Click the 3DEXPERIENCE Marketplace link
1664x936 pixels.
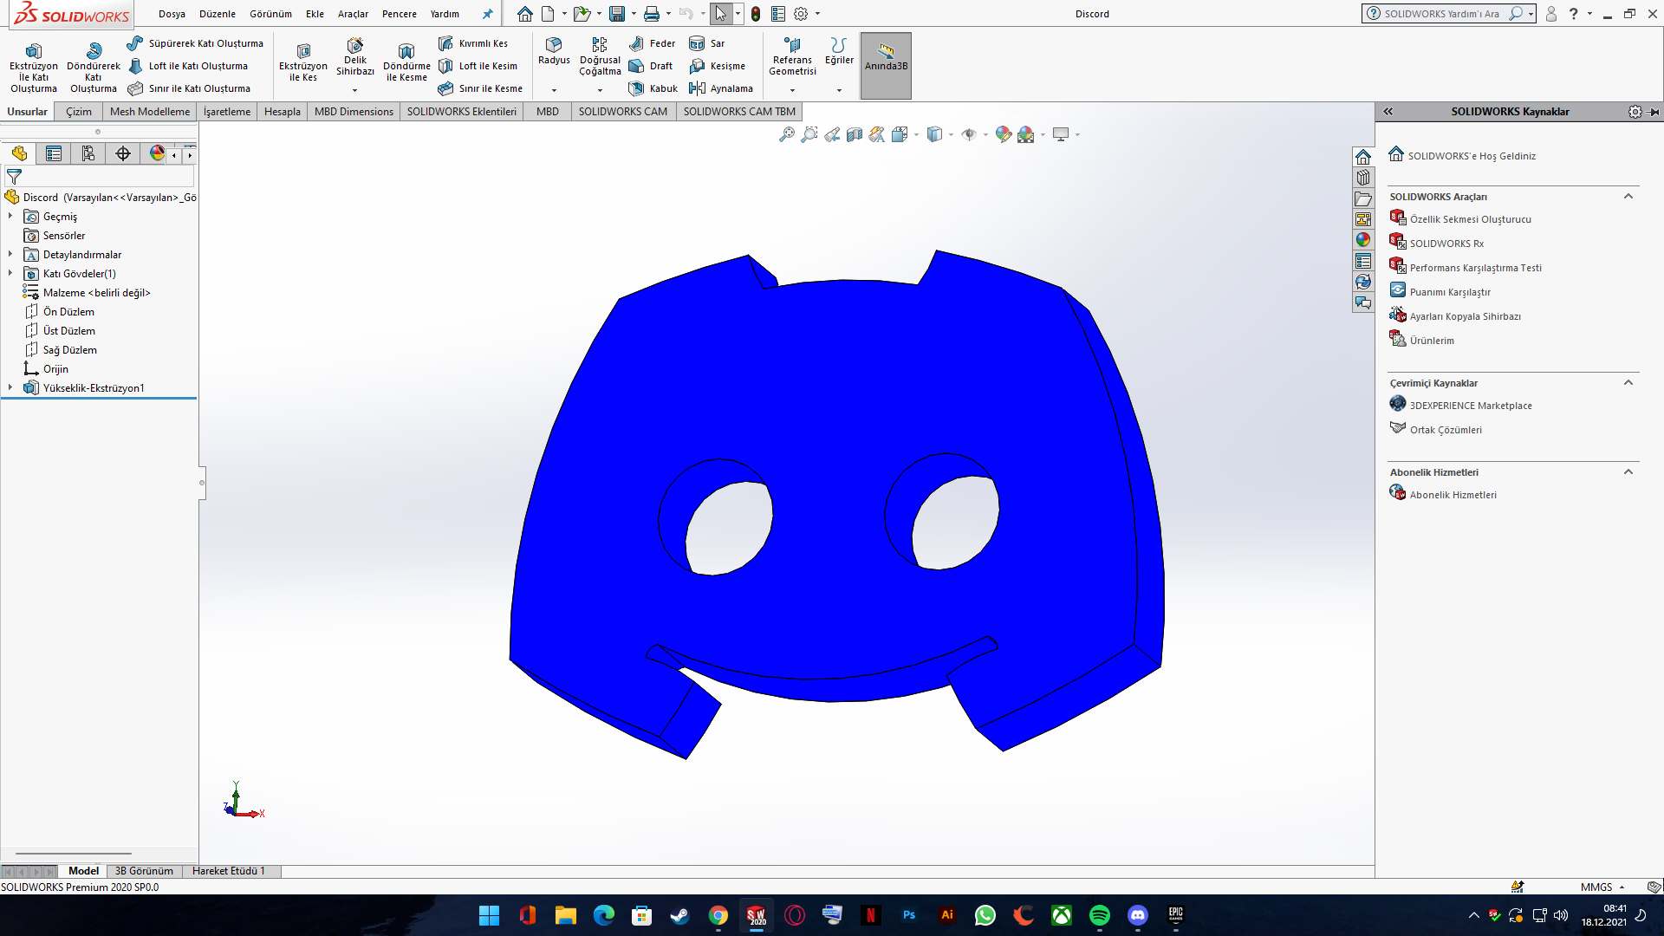click(x=1470, y=406)
